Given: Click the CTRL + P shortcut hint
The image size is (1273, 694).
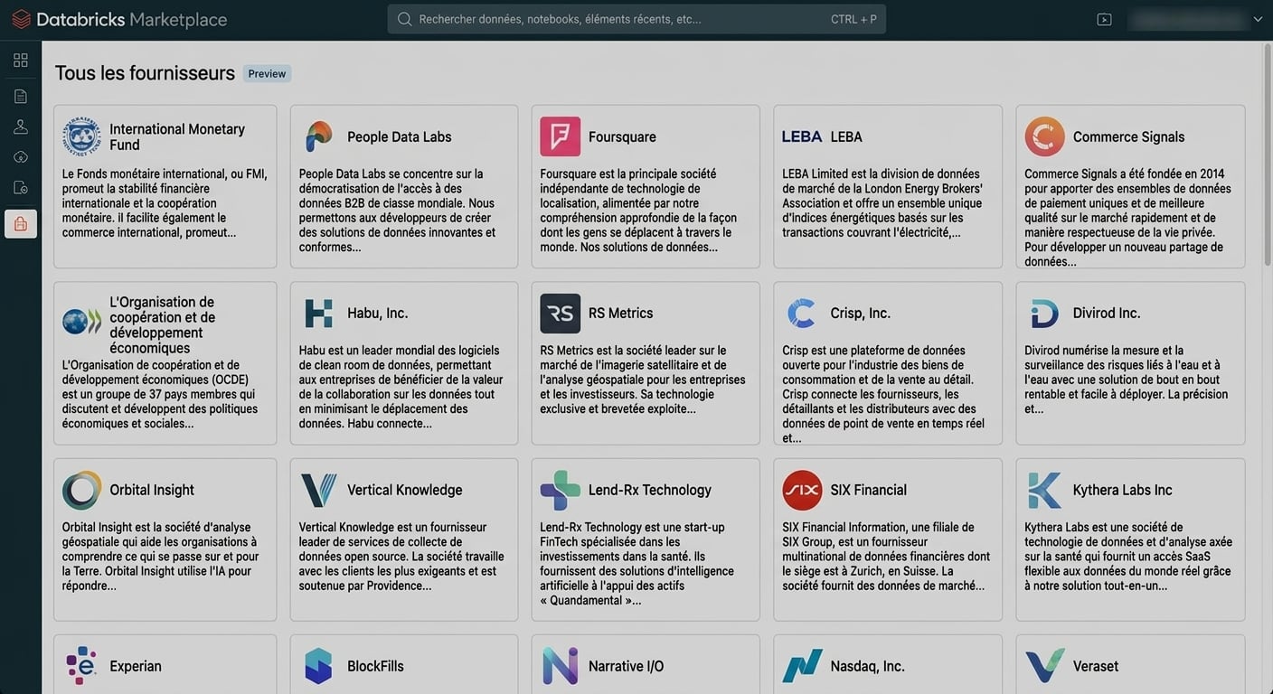Looking at the screenshot, I should click(853, 19).
